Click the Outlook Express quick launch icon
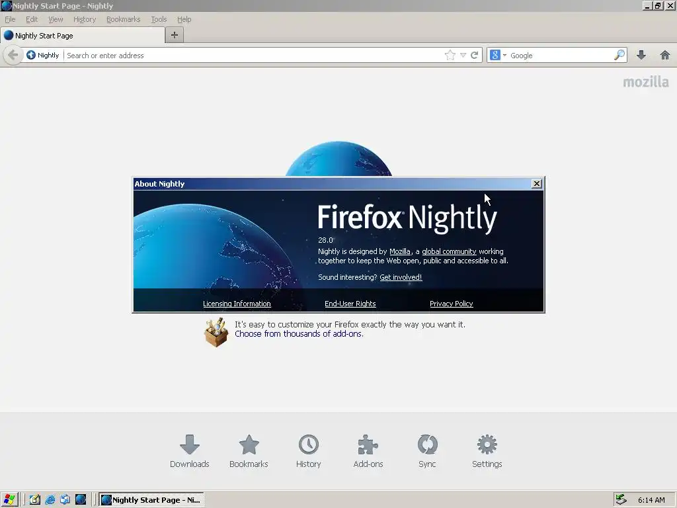This screenshot has width=677, height=508. point(65,500)
